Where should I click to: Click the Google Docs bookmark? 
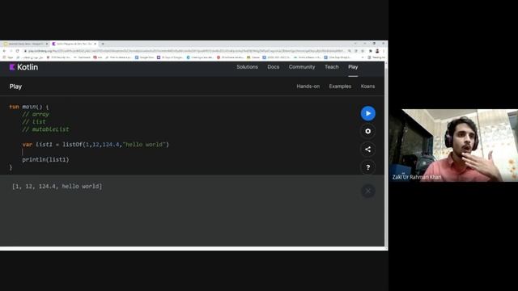pyautogui.click(x=144, y=57)
